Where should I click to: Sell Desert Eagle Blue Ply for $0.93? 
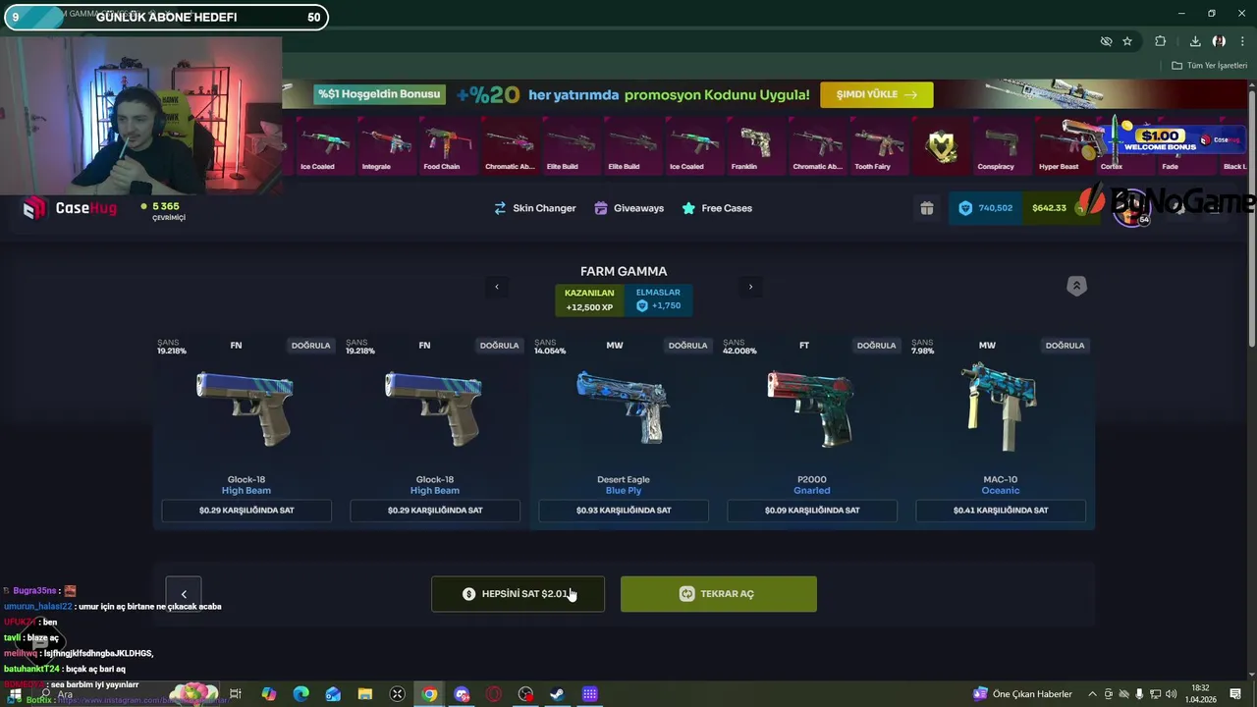click(x=624, y=511)
